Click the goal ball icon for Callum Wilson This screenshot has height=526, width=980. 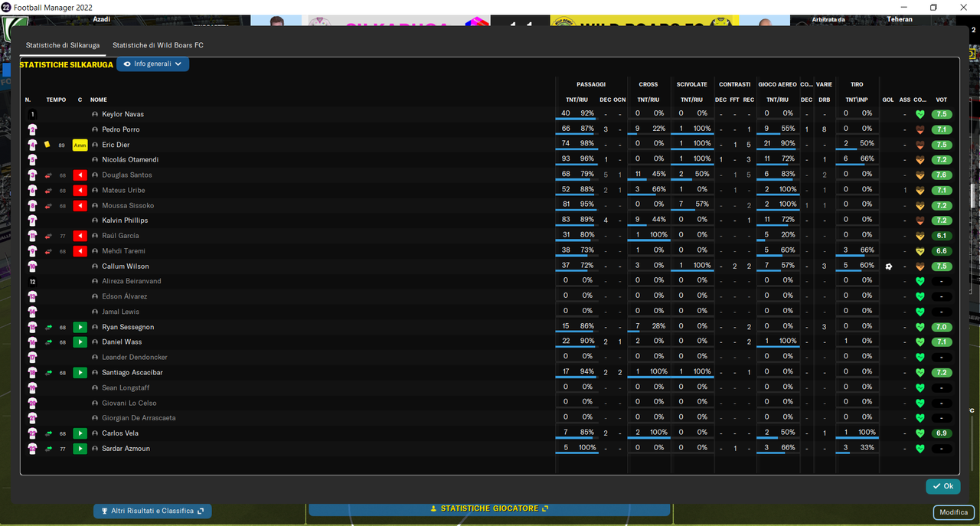point(888,266)
